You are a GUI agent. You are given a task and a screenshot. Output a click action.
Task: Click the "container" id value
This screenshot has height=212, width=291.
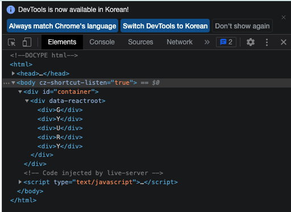[74, 92]
